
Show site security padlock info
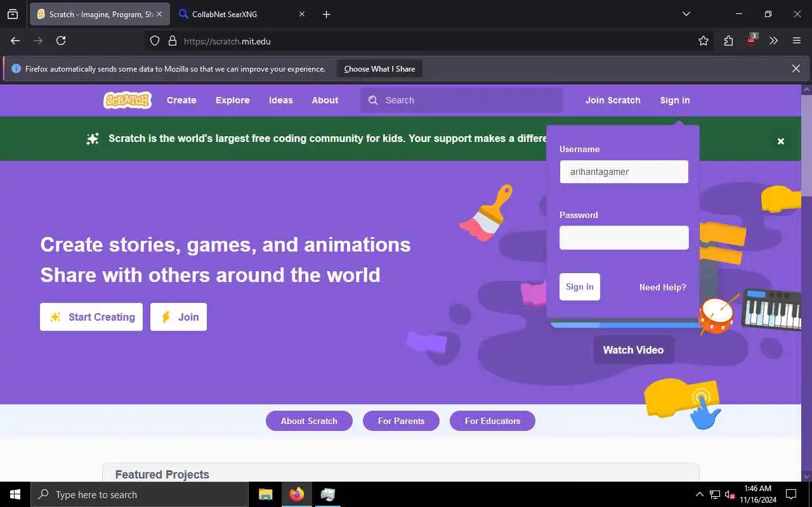(172, 41)
